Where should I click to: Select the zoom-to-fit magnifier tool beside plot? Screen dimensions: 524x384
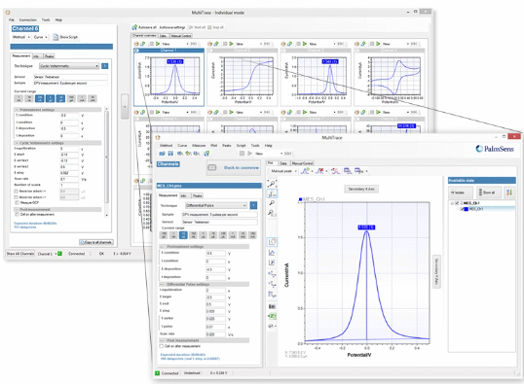coord(272,184)
